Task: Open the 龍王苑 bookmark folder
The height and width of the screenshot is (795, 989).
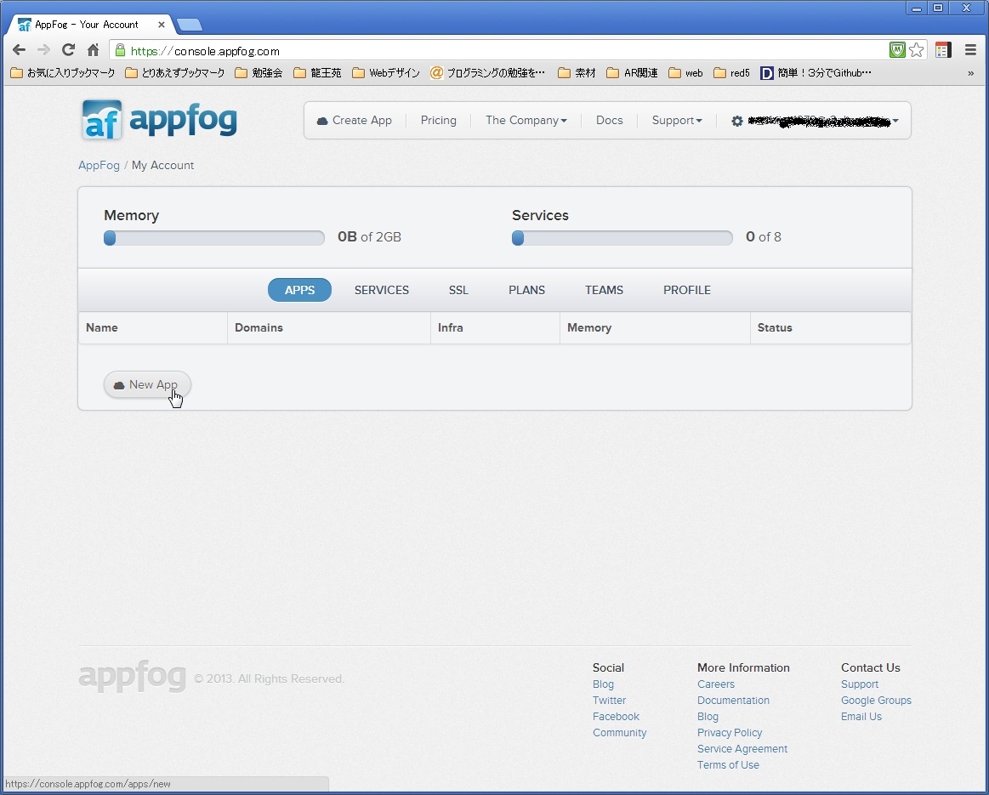Action: [x=317, y=73]
